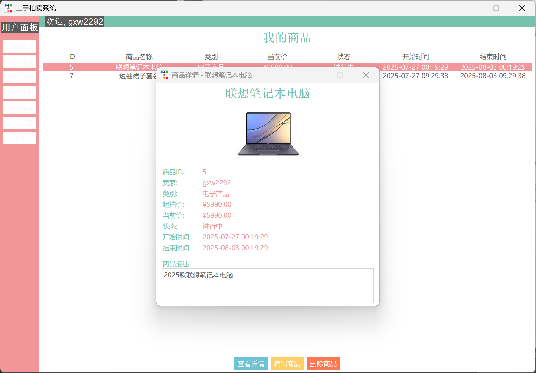
Task: Close the 商品详情 dialog
Action: pos(366,75)
